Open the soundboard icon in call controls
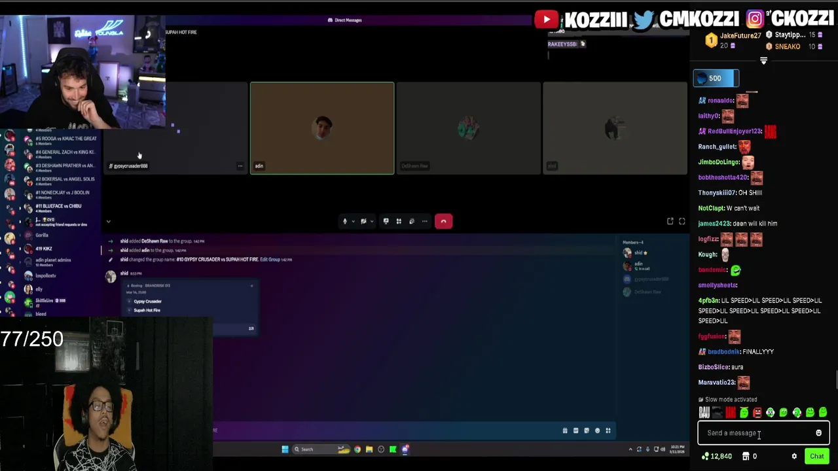The image size is (838, 471). 412,221
